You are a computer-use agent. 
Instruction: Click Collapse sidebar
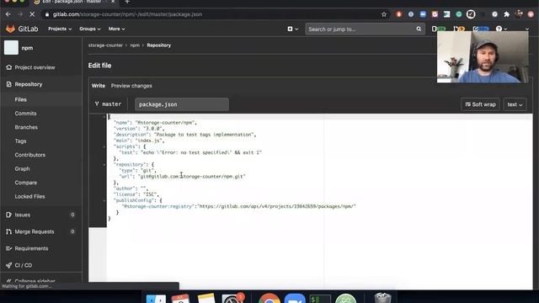(x=31, y=281)
